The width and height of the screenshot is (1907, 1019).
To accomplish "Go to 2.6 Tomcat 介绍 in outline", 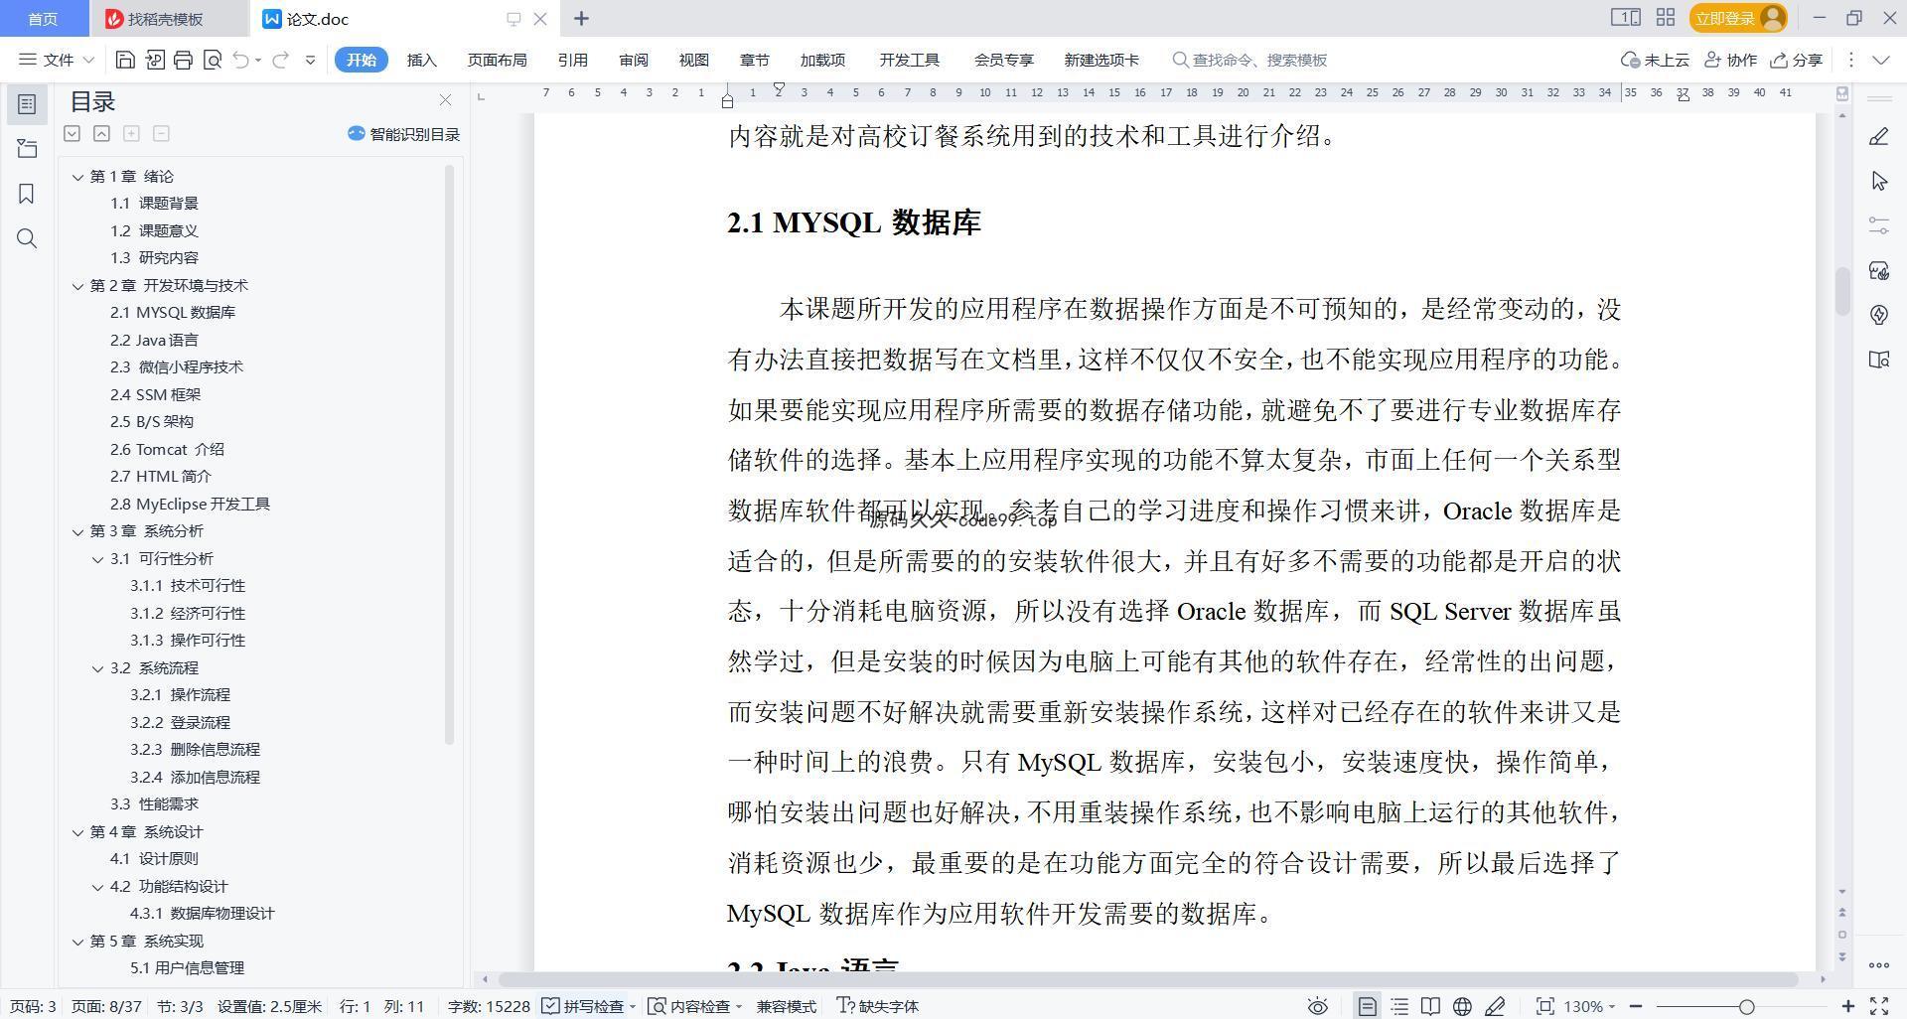I will coord(167,450).
